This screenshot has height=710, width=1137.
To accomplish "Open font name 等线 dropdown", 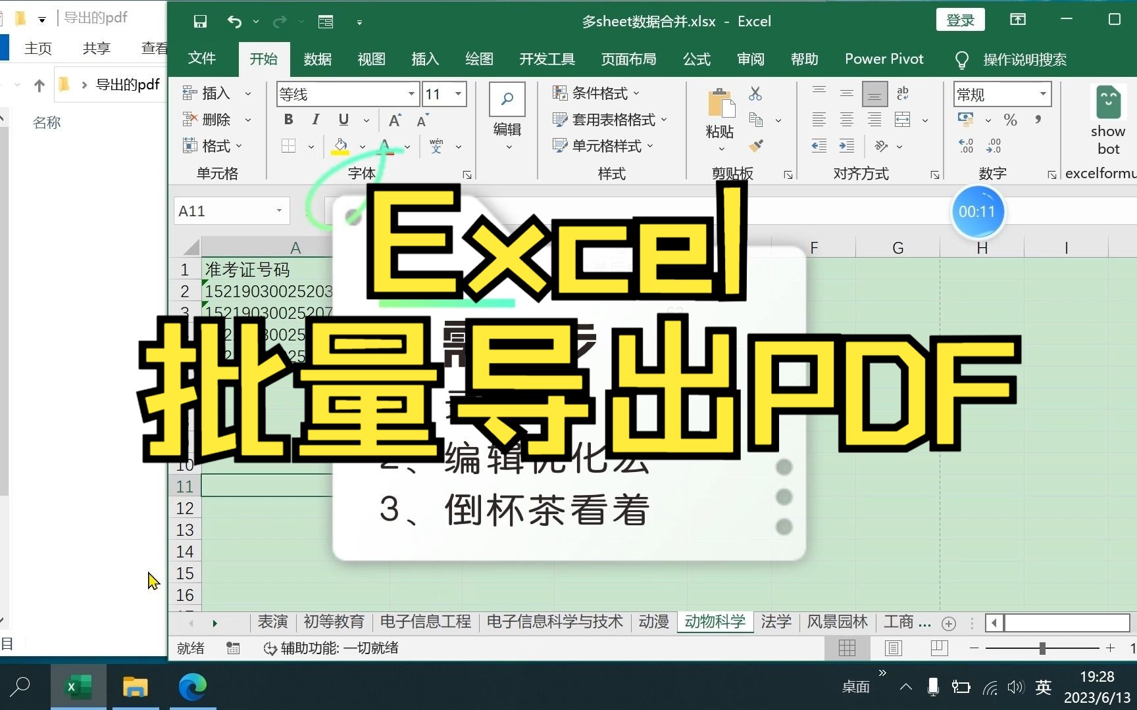I will click(x=411, y=94).
